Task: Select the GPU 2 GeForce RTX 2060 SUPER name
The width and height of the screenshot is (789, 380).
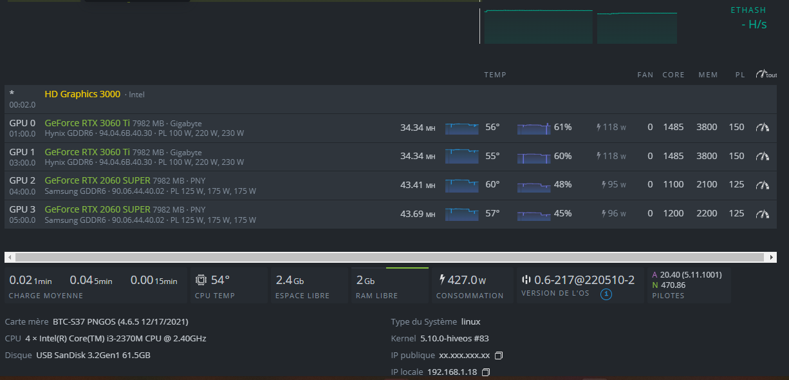Action: click(x=97, y=180)
